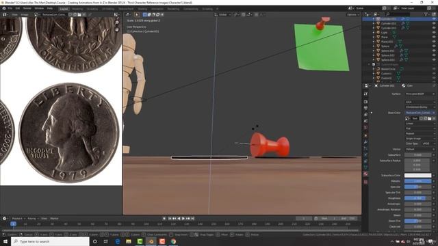Toggle the collection checkbox below Sphere.003
Viewport: 438px width, 246px height.
[374, 64]
